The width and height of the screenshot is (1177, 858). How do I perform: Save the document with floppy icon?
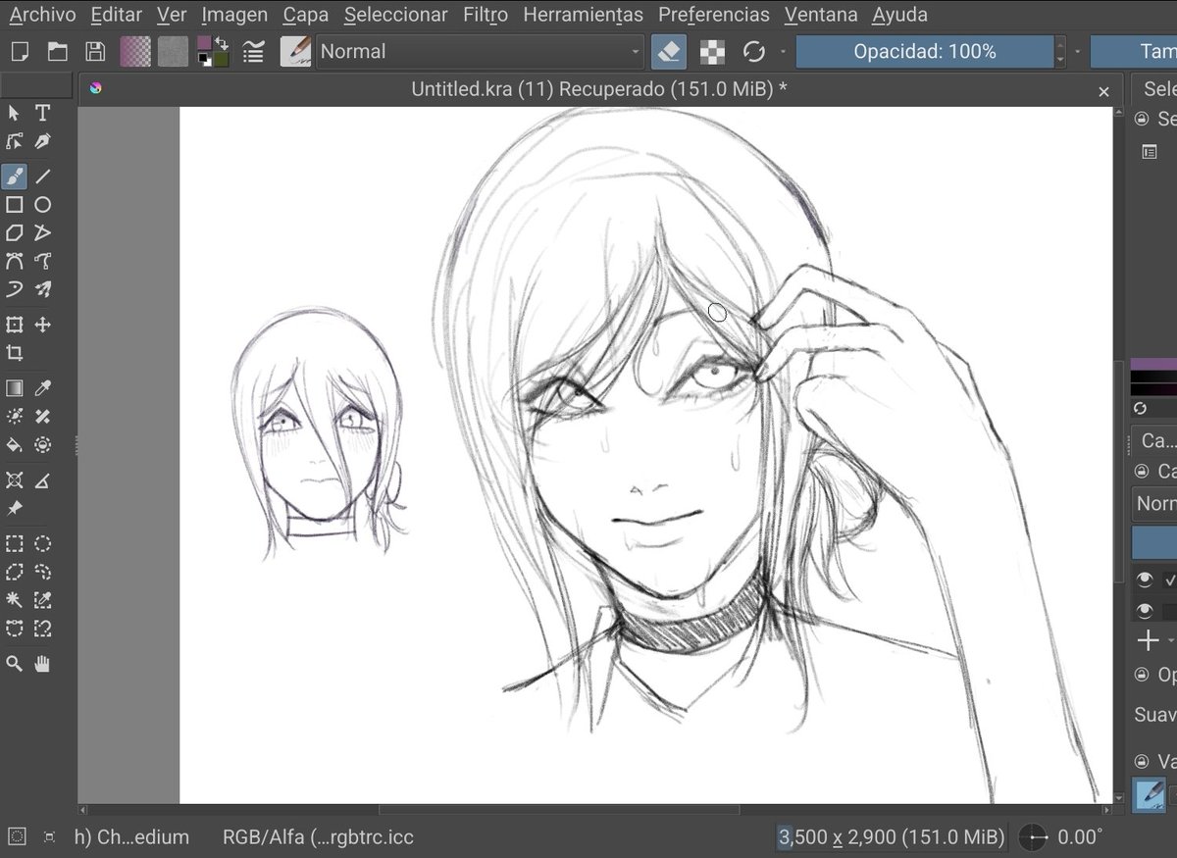(x=95, y=52)
